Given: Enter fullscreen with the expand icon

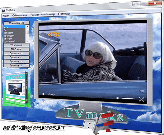Looking at the screenshot, I should pyautogui.click(x=141, y=99).
